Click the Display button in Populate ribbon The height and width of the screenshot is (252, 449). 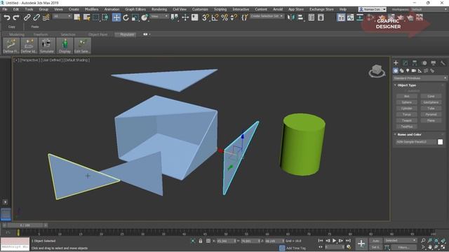[x=65, y=45]
